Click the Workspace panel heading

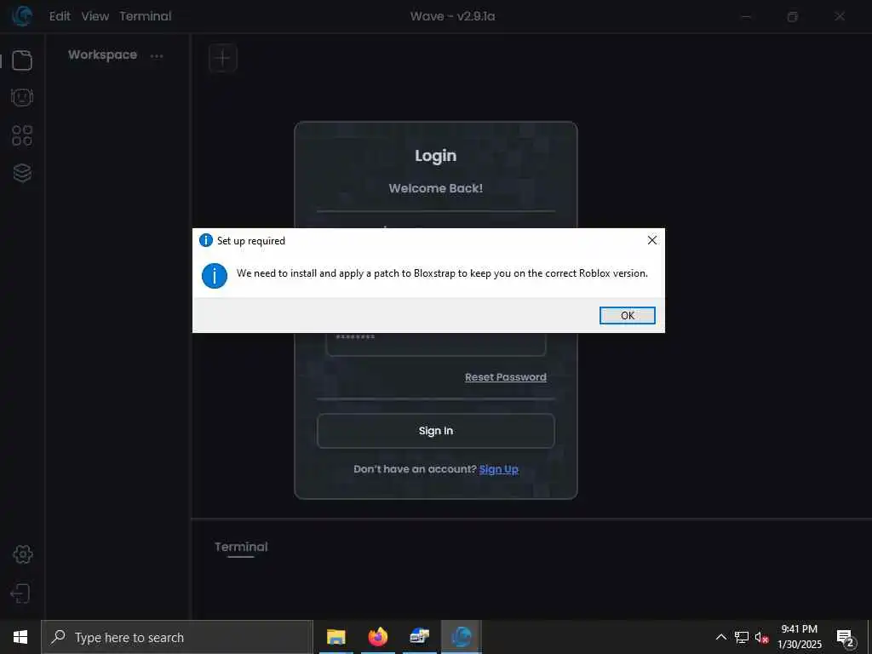(x=102, y=54)
